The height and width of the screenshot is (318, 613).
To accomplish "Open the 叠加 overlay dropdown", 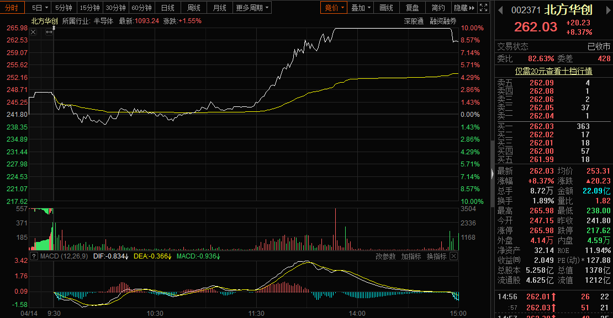I will [x=361, y=8].
